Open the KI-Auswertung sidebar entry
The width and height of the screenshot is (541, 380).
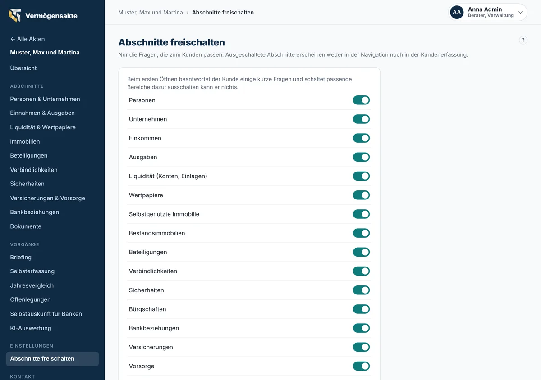pos(31,328)
